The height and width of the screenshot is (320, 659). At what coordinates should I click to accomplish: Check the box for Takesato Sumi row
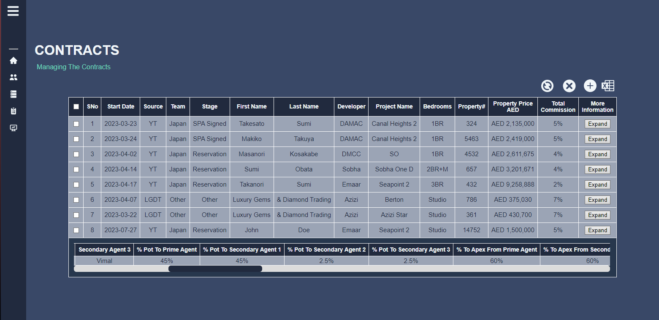76,124
